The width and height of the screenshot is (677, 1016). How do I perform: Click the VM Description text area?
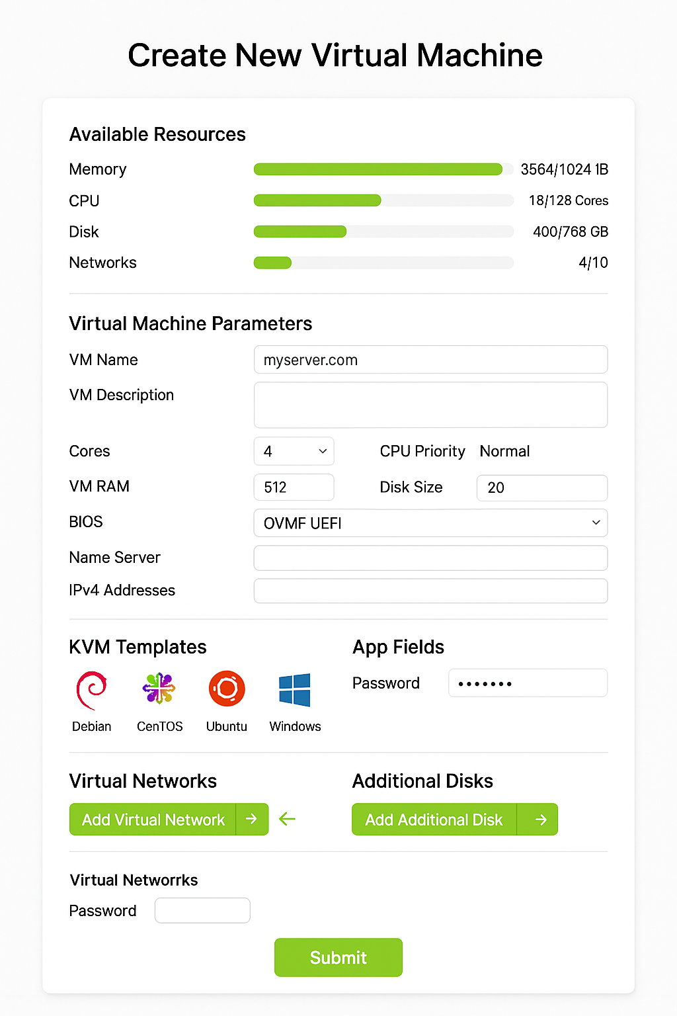click(430, 405)
